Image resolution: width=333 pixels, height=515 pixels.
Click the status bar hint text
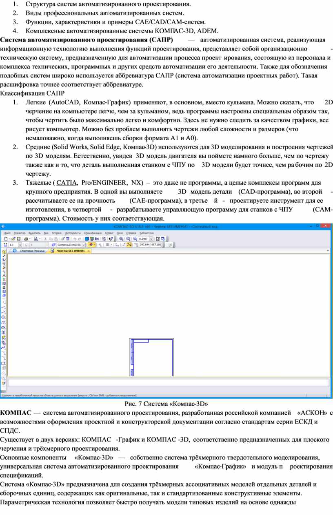point(69,395)
